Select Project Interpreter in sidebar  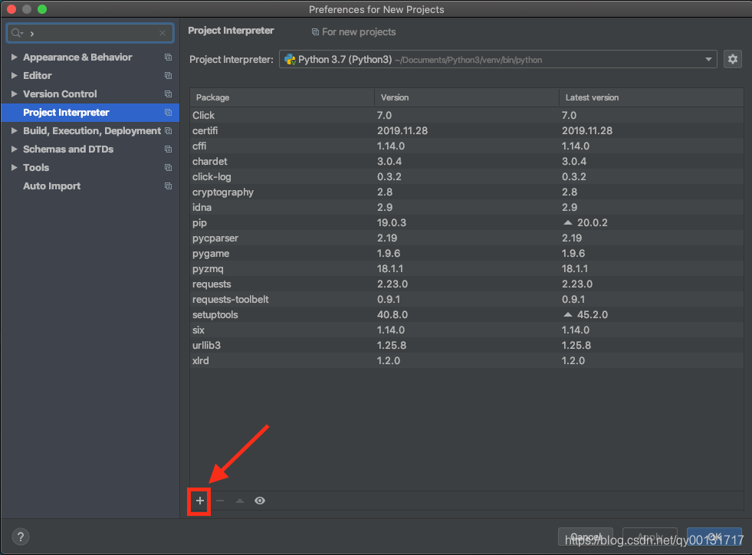(x=90, y=112)
